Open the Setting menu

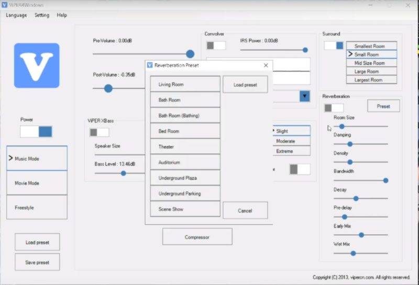pyautogui.click(x=42, y=15)
